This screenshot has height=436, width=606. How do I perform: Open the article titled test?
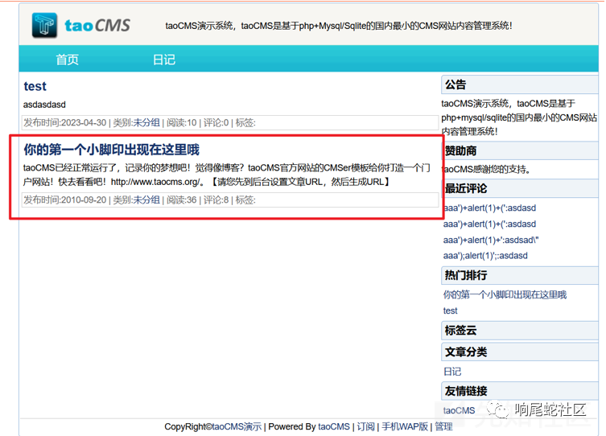click(35, 86)
